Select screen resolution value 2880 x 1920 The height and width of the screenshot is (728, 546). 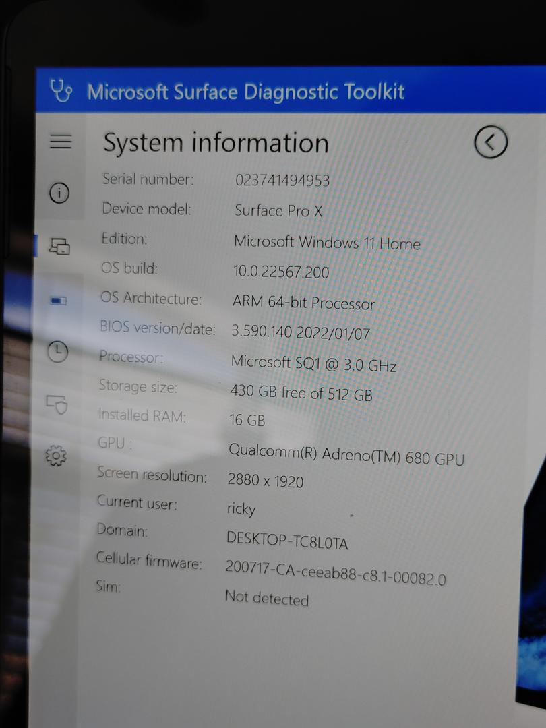pos(265,481)
